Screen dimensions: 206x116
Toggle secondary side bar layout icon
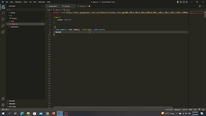click(x=184, y=2)
